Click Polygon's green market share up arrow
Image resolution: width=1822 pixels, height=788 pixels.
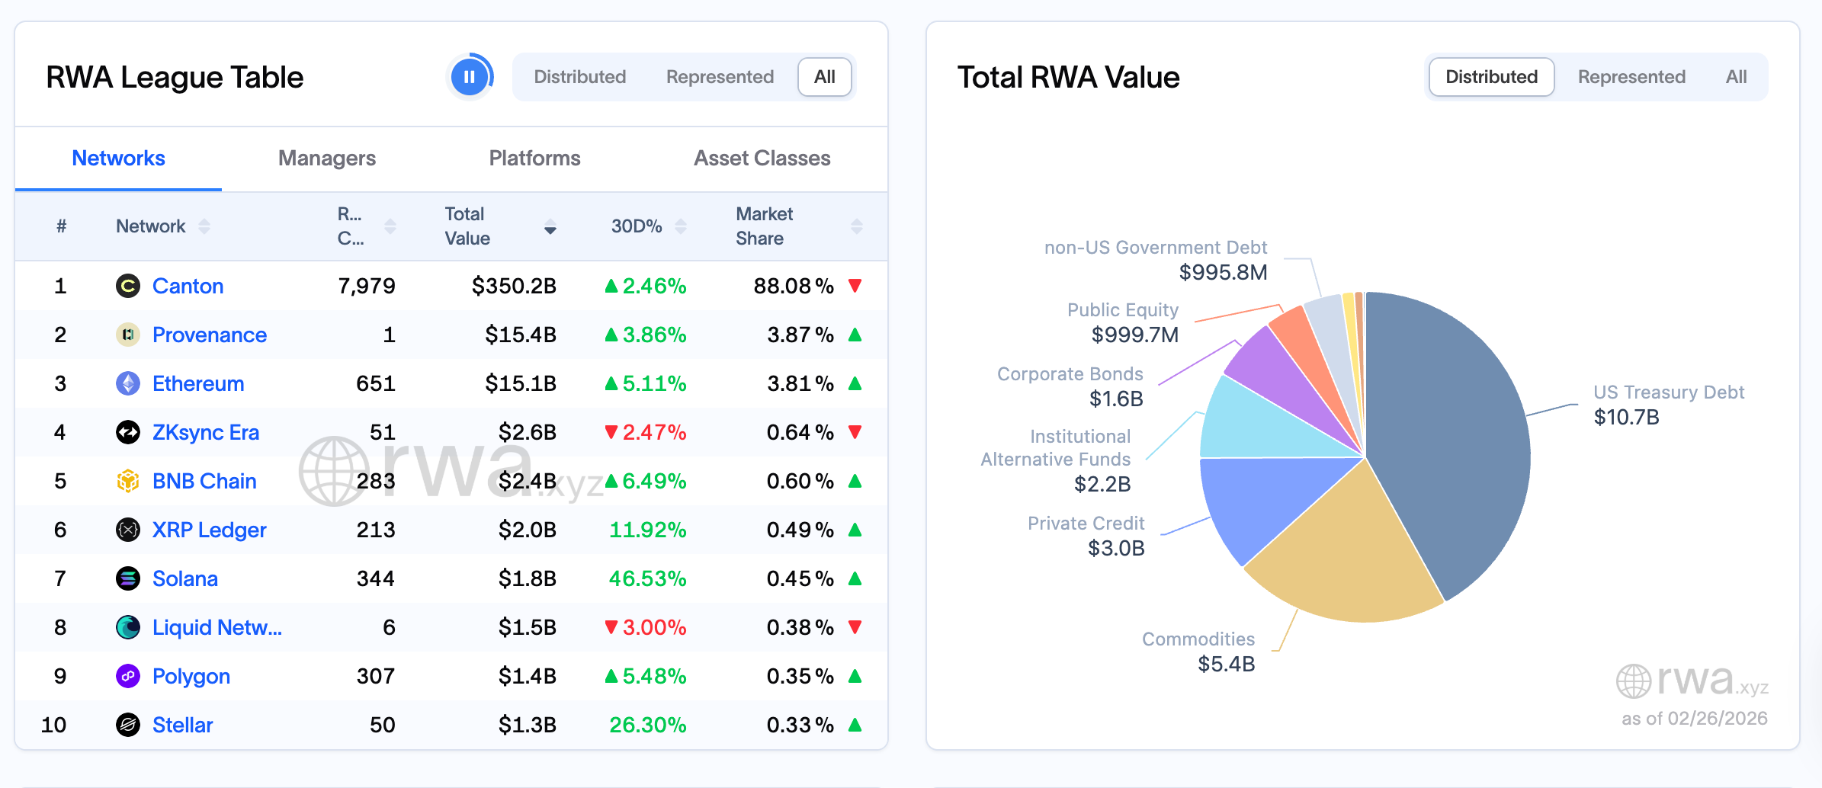click(855, 676)
